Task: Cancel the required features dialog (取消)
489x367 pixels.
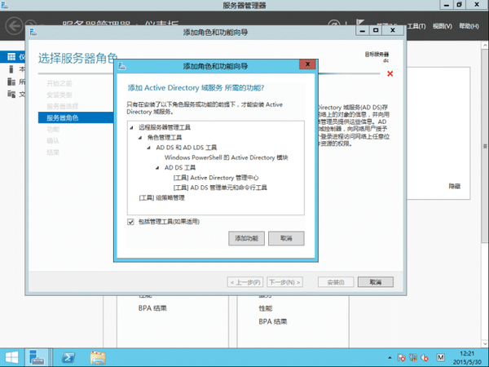Action: pyautogui.click(x=286, y=238)
